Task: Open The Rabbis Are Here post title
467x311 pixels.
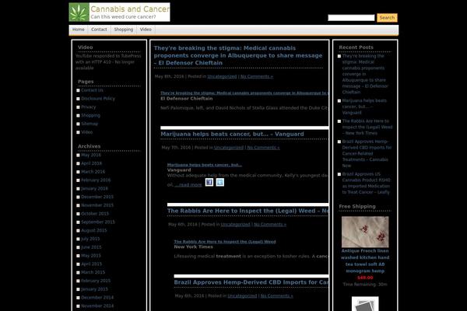Action: (x=248, y=211)
